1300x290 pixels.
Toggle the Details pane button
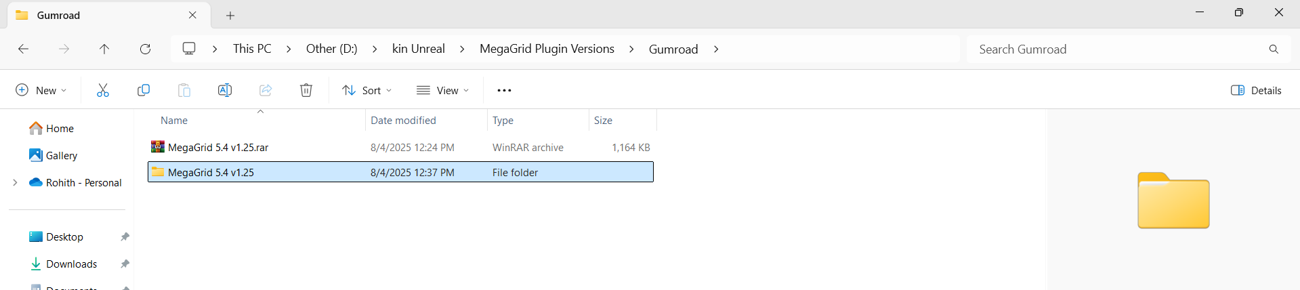coord(1256,90)
